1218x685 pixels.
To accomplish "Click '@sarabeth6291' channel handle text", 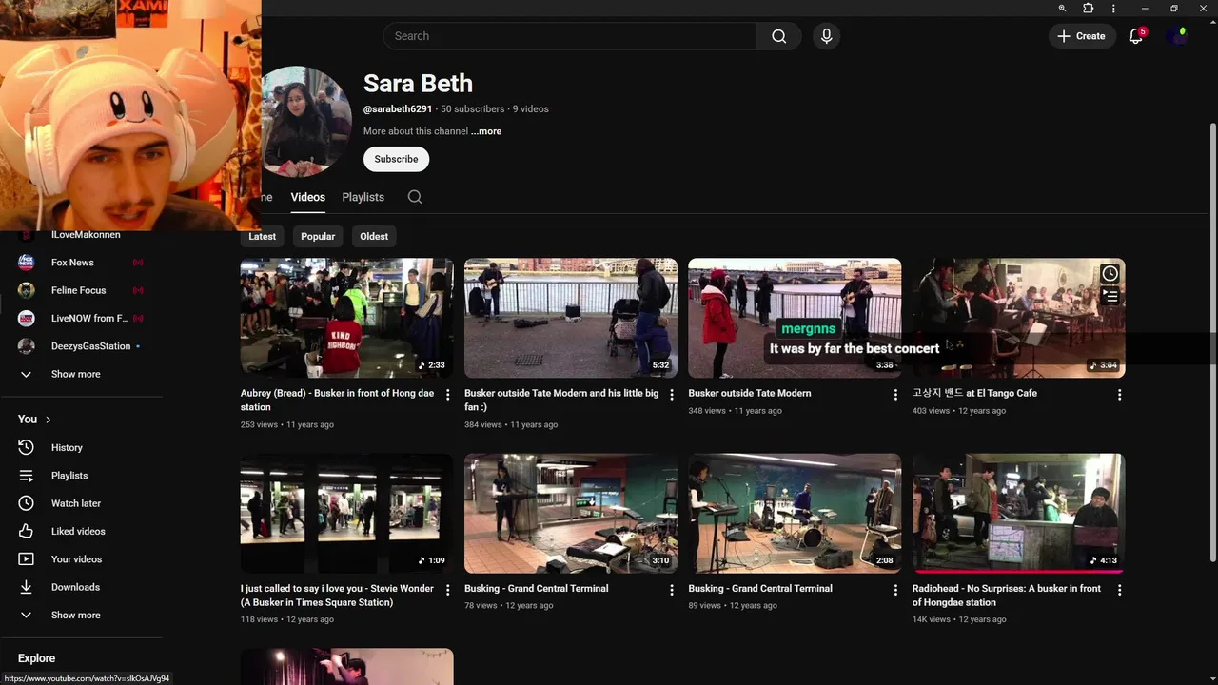I will tap(398, 109).
